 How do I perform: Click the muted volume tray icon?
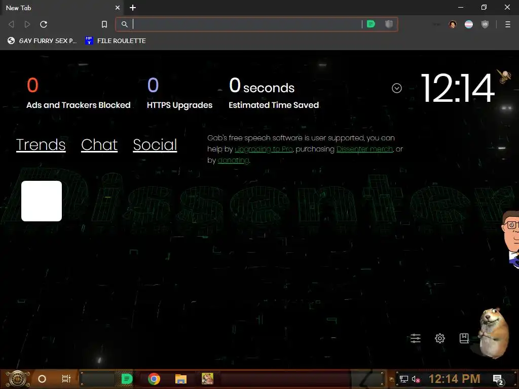416,379
